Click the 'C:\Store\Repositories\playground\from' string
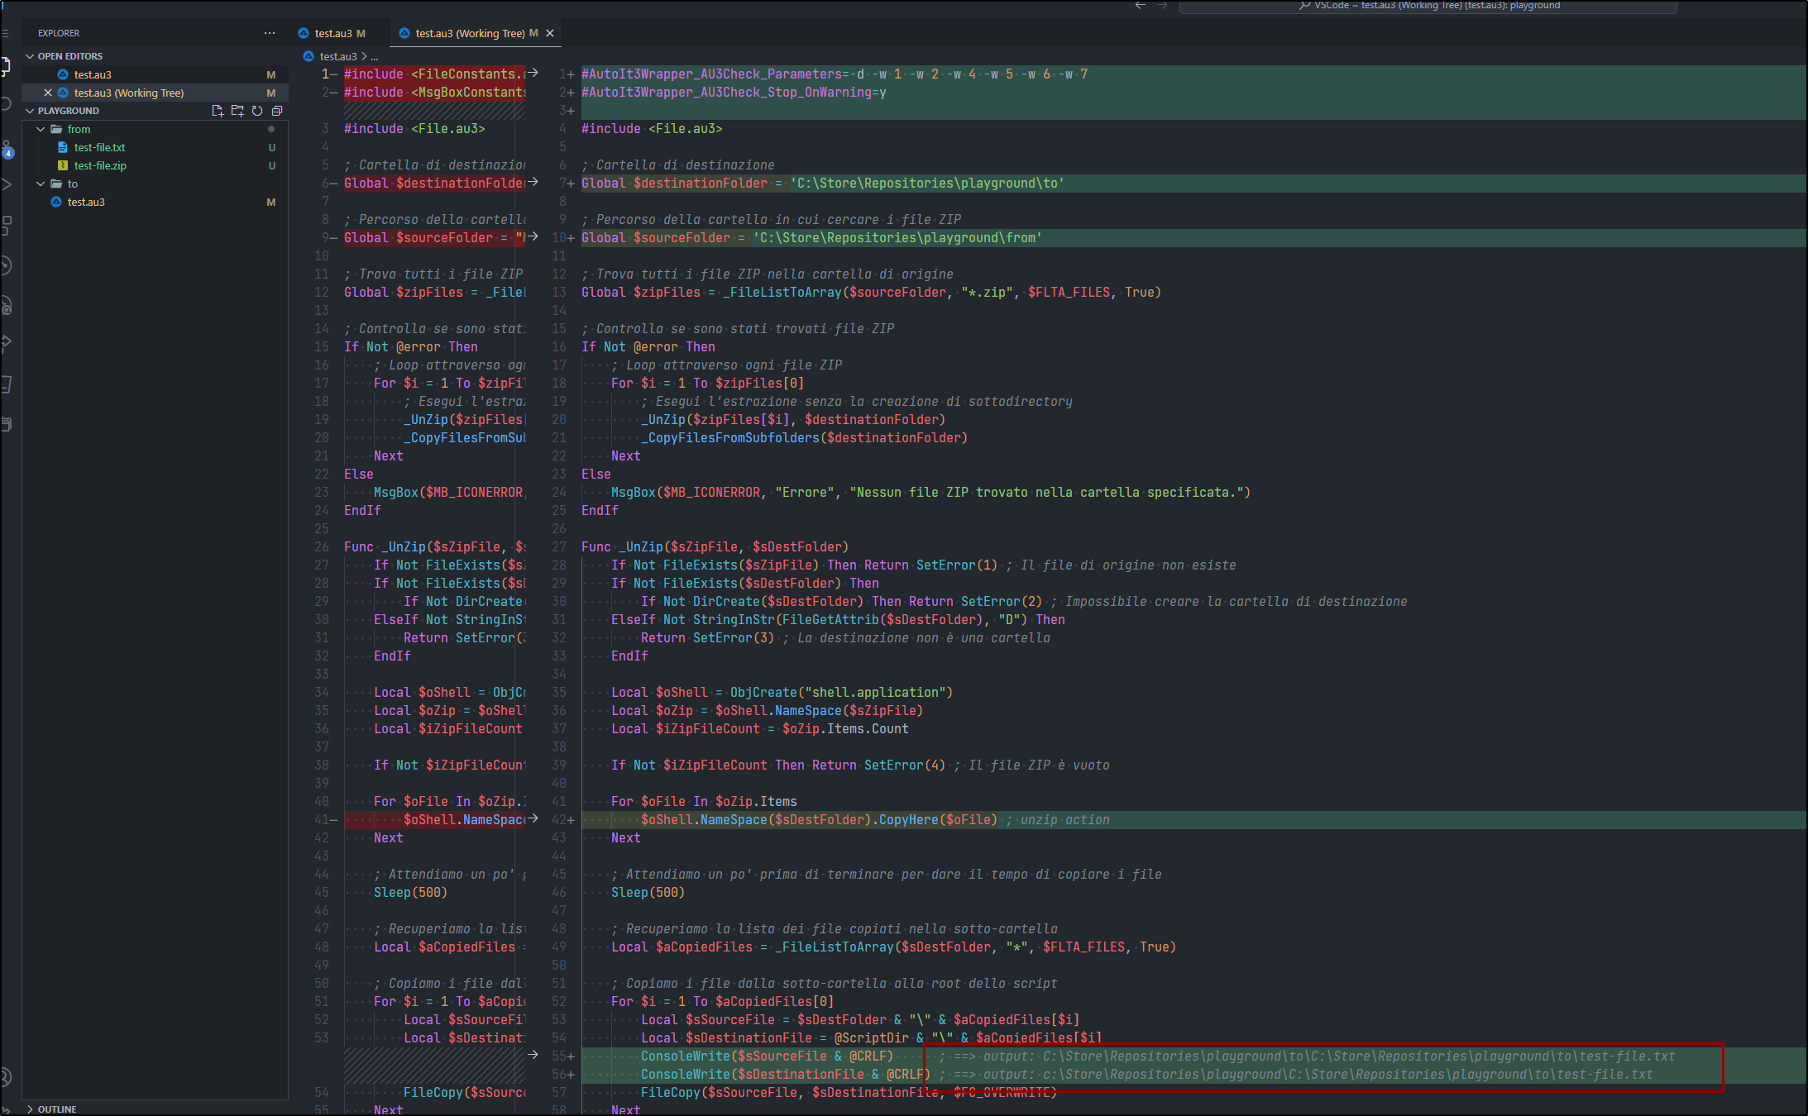This screenshot has height=1116, width=1808. click(897, 237)
